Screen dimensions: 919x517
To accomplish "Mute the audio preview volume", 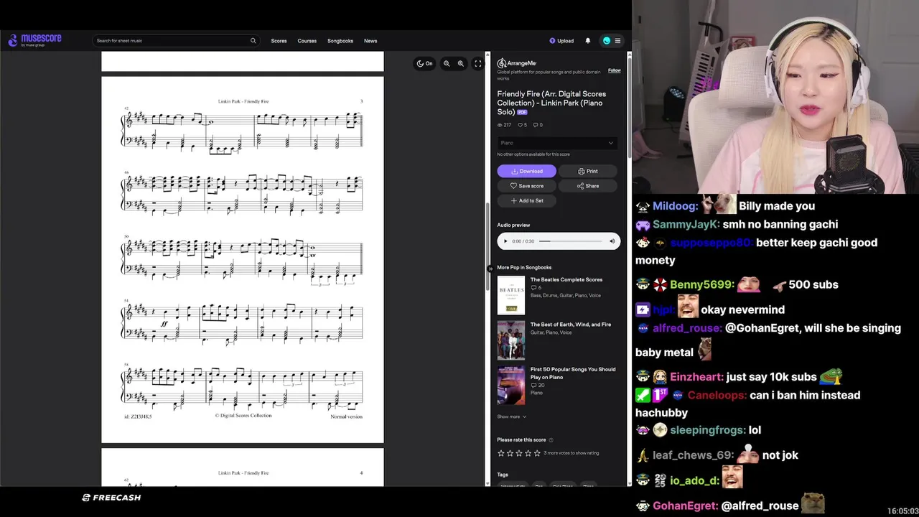I will coord(612,241).
